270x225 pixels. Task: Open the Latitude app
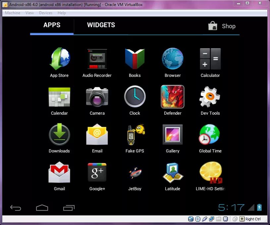[173, 173]
